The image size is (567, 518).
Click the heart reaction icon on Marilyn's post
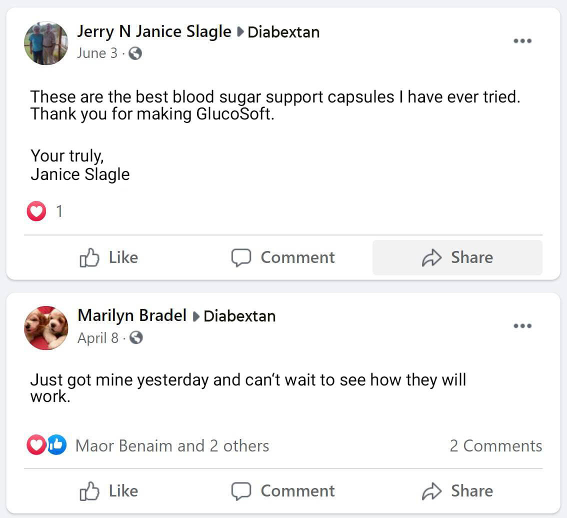click(x=36, y=445)
